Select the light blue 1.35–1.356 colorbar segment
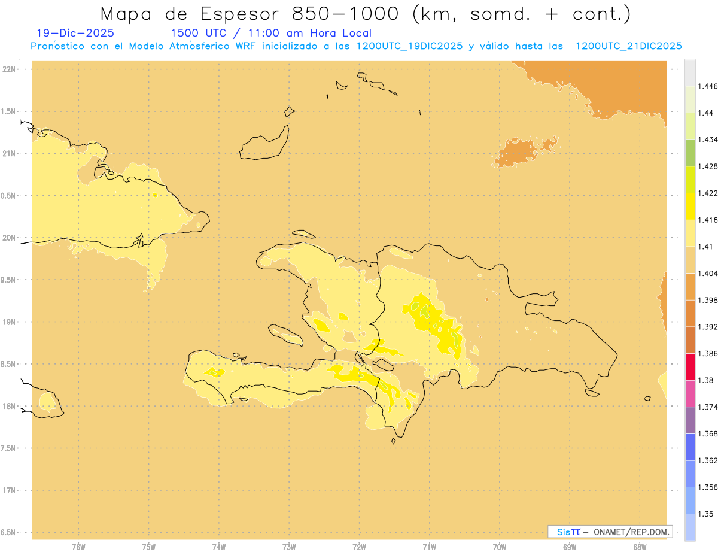 (x=690, y=501)
